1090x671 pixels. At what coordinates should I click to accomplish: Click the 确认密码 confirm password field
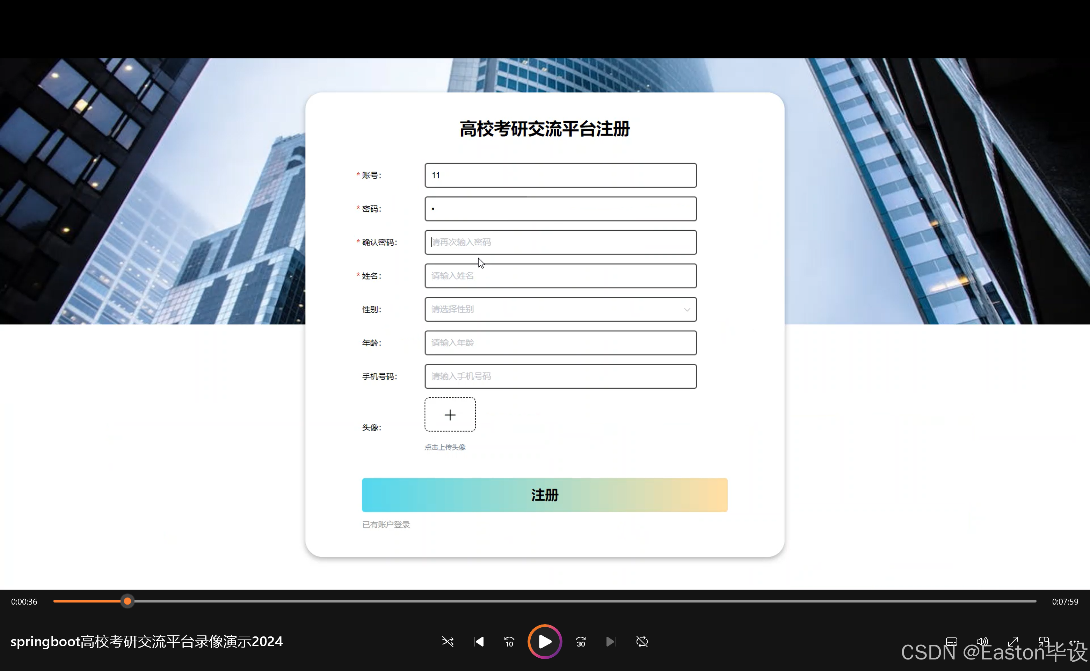coord(560,242)
